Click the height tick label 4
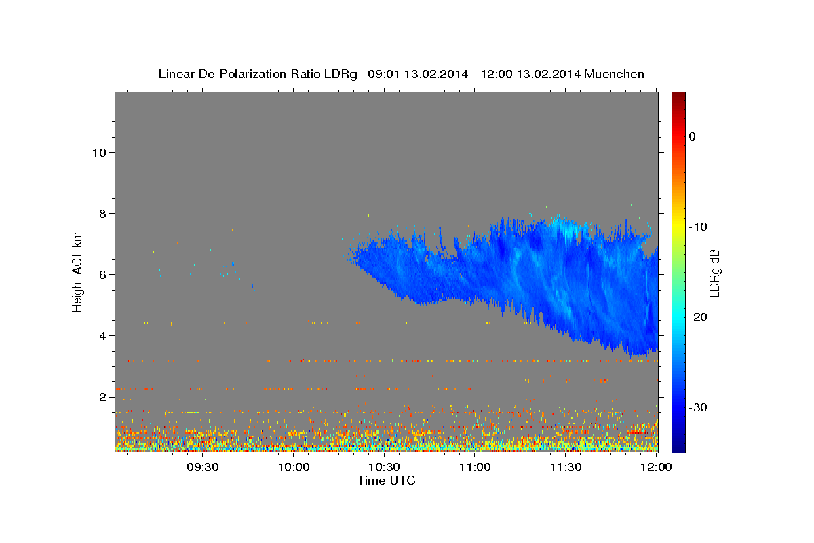Image resolution: width=814 pixels, height=543 pixels. click(102, 335)
